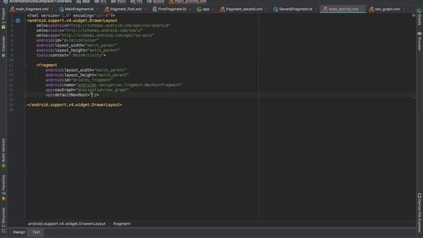Click the red error stripe mark on the scrollbar

(414, 98)
